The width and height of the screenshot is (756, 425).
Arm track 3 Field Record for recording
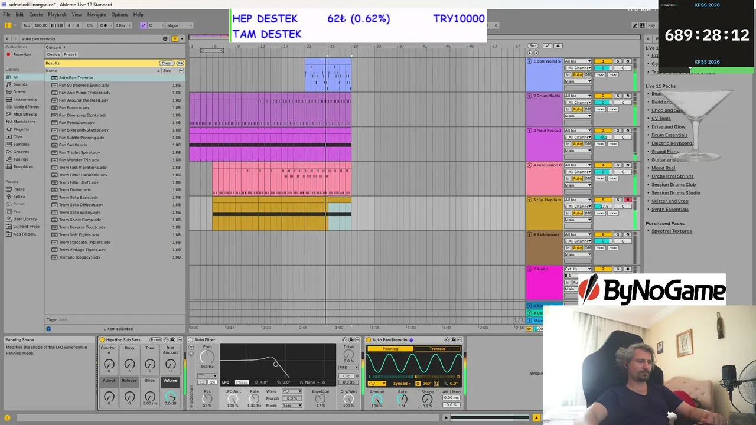627,130
